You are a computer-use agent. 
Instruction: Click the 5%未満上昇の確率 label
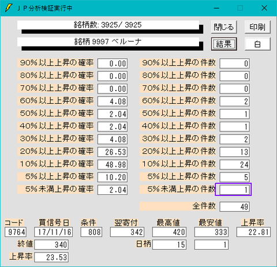click(55, 189)
